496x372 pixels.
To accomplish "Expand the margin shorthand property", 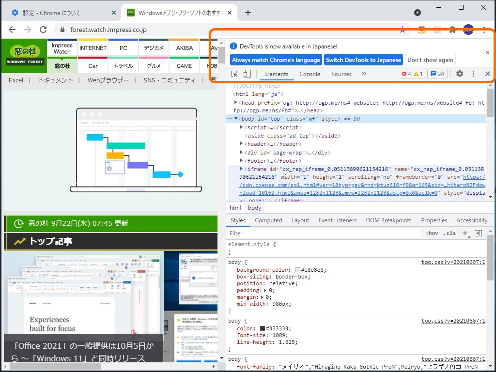I will (x=262, y=297).
